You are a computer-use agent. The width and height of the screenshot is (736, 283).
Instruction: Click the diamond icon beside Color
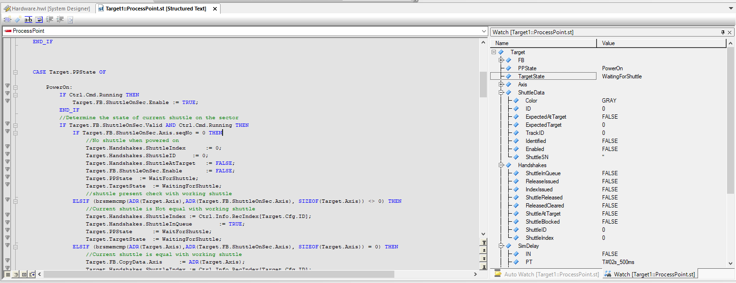[516, 101]
